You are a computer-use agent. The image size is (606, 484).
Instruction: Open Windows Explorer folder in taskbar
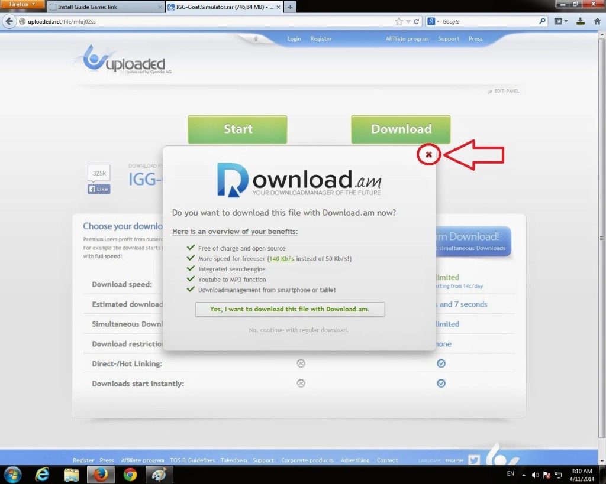(x=72, y=475)
